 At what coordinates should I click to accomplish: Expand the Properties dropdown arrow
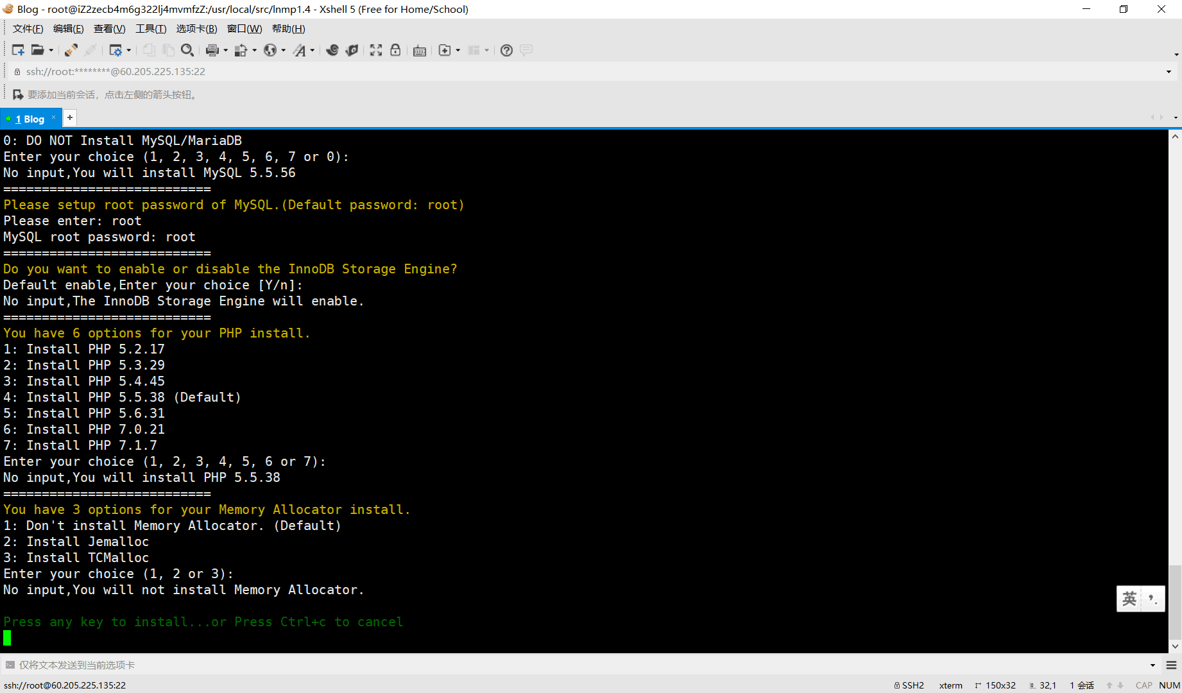point(129,50)
